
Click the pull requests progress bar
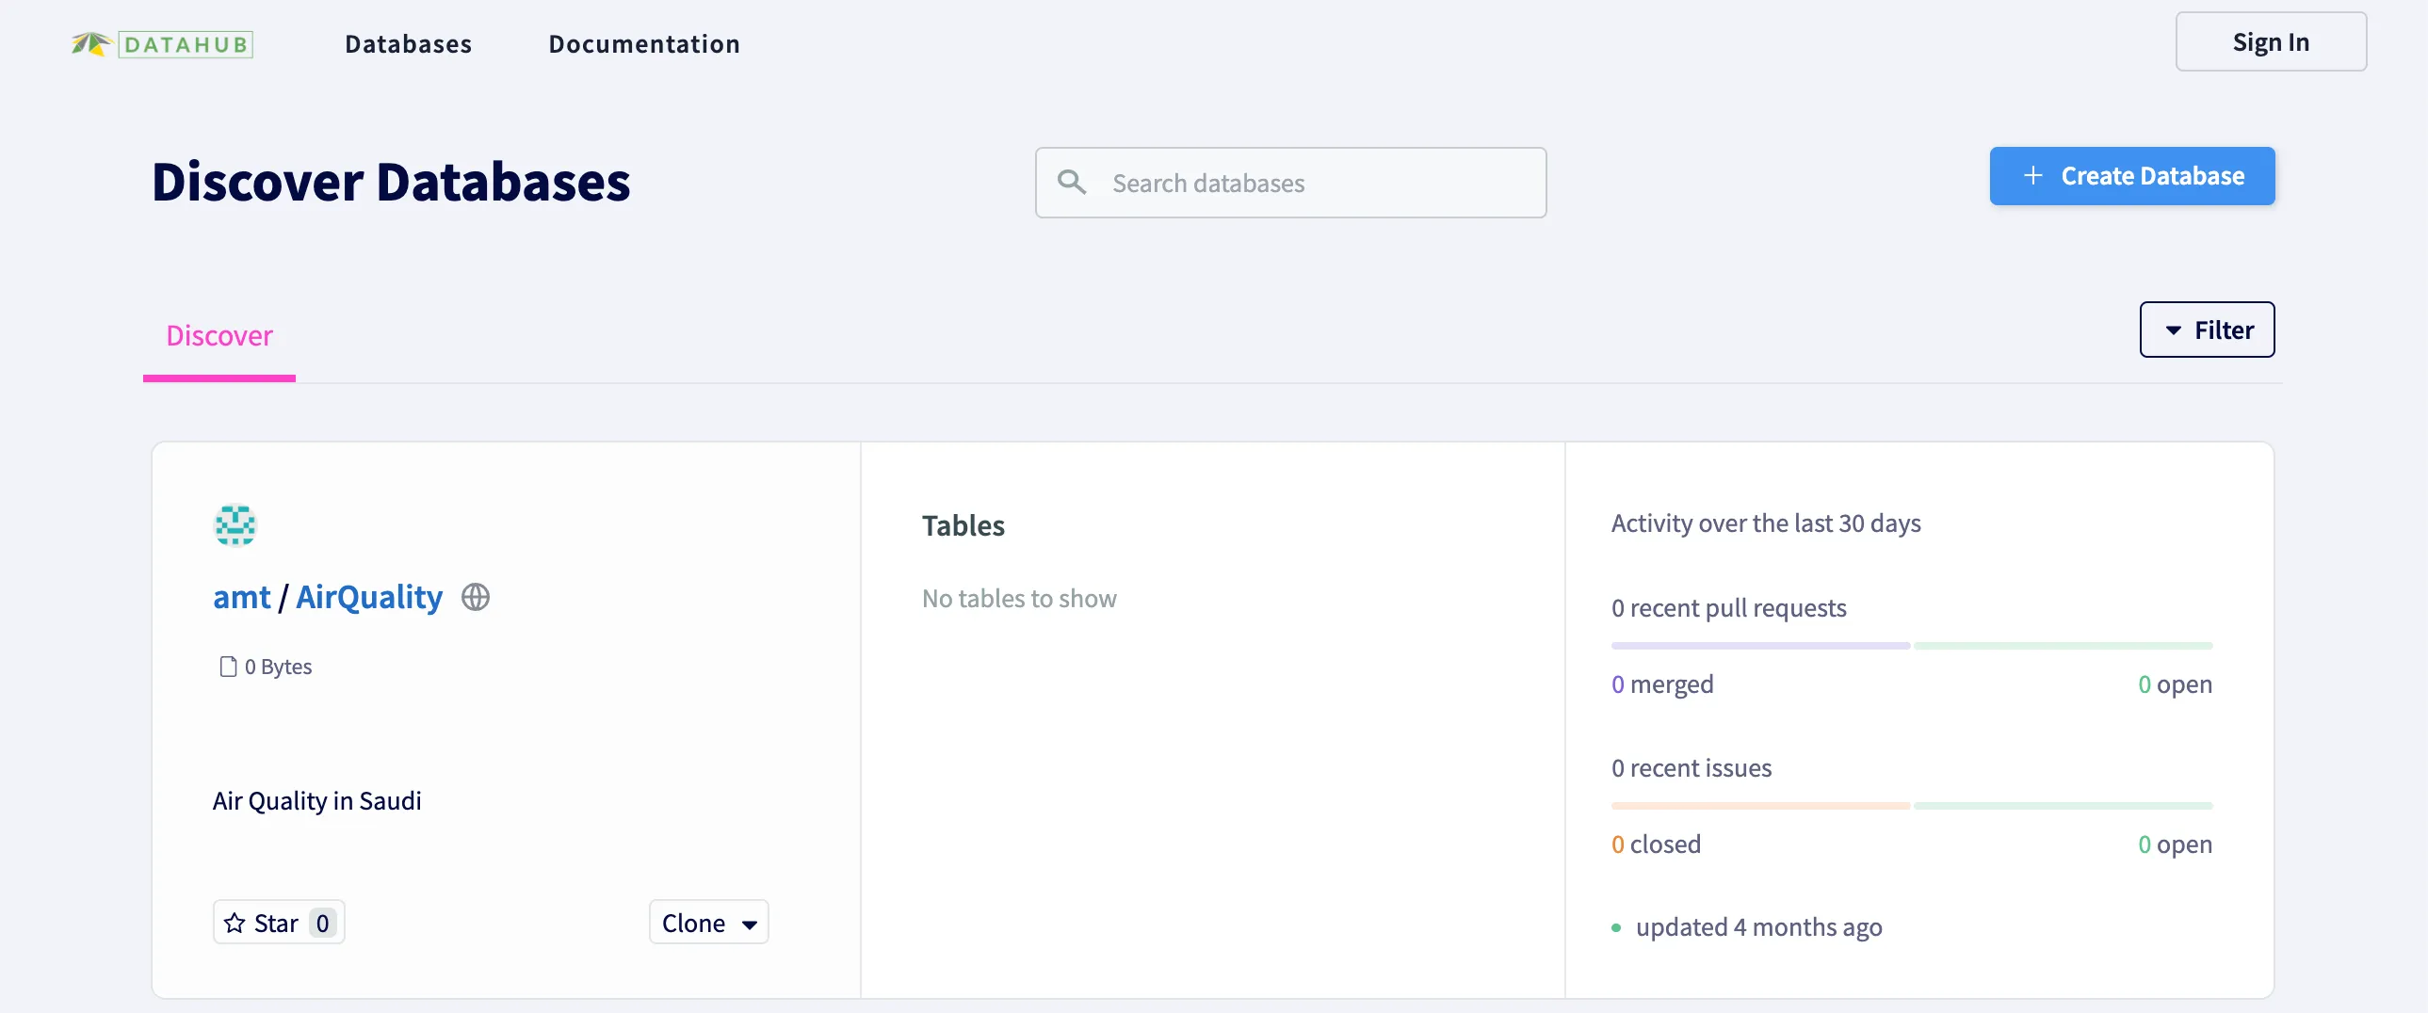1911,646
